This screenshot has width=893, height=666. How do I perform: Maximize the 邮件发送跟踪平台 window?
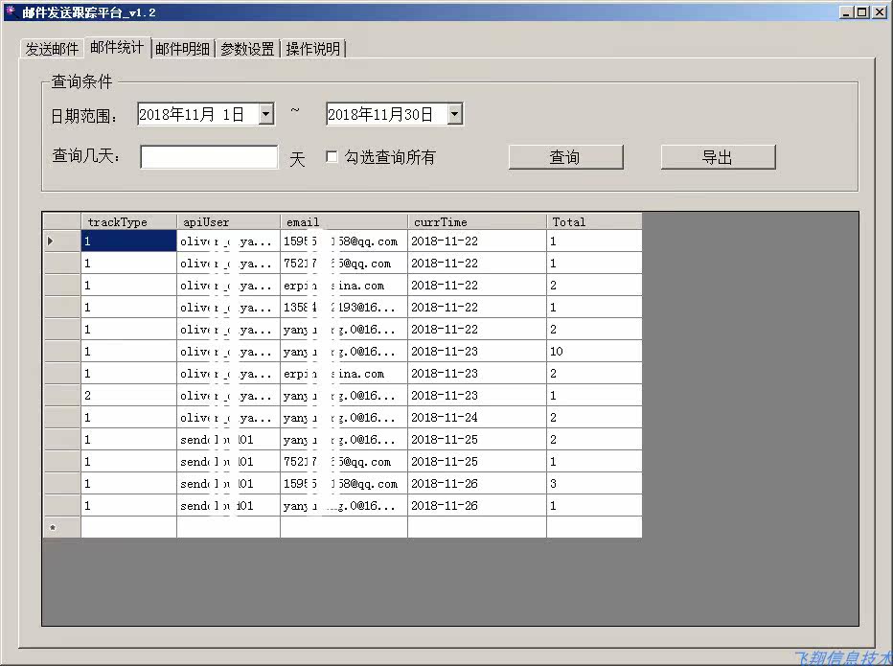(862, 11)
